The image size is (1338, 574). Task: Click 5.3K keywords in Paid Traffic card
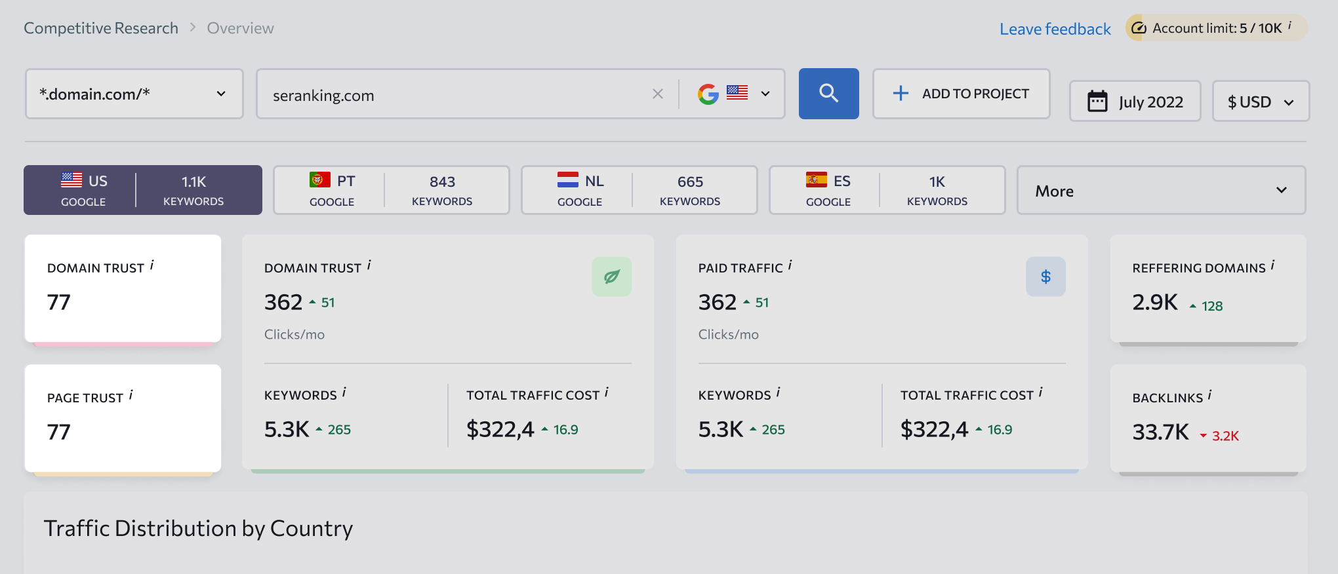point(721,429)
